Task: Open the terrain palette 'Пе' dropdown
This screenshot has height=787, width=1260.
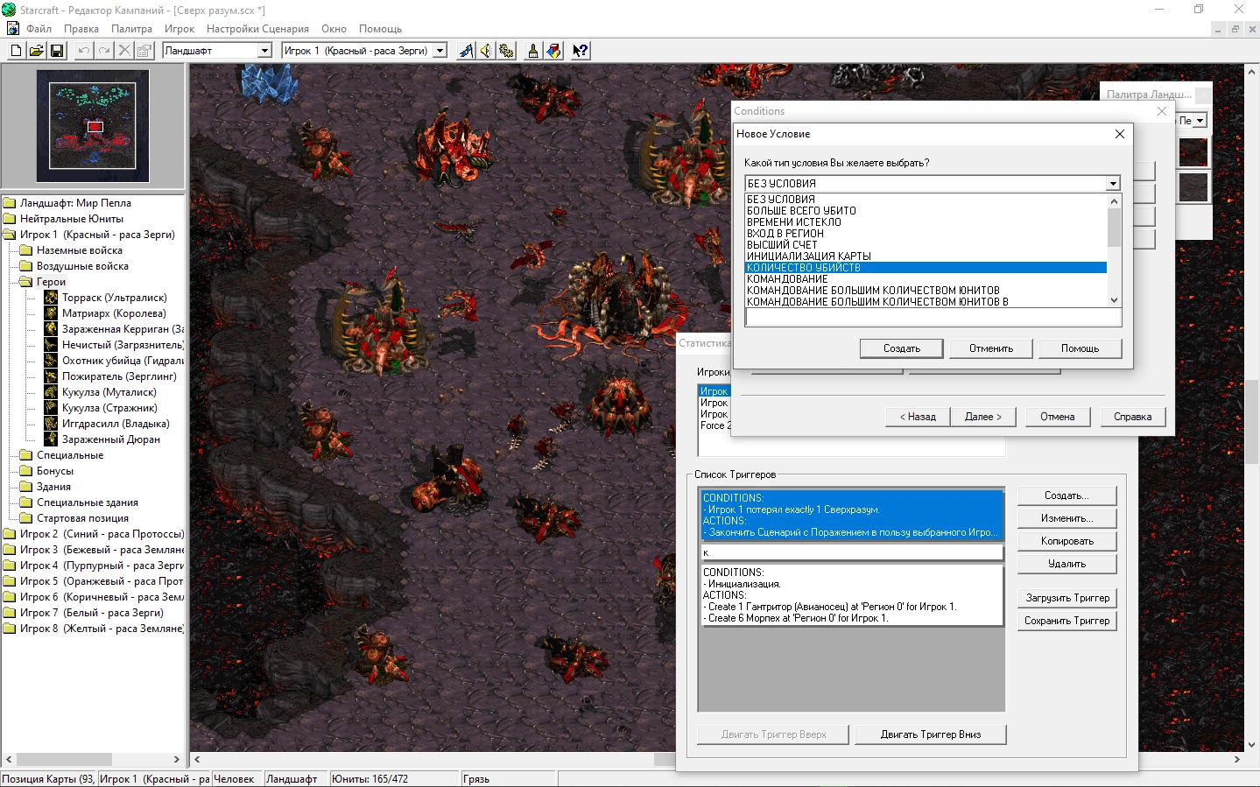Action: coord(1199,120)
